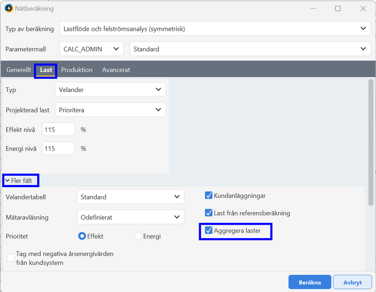Switch to the Generellt tab
The image size is (376, 292).
coord(19,70)
